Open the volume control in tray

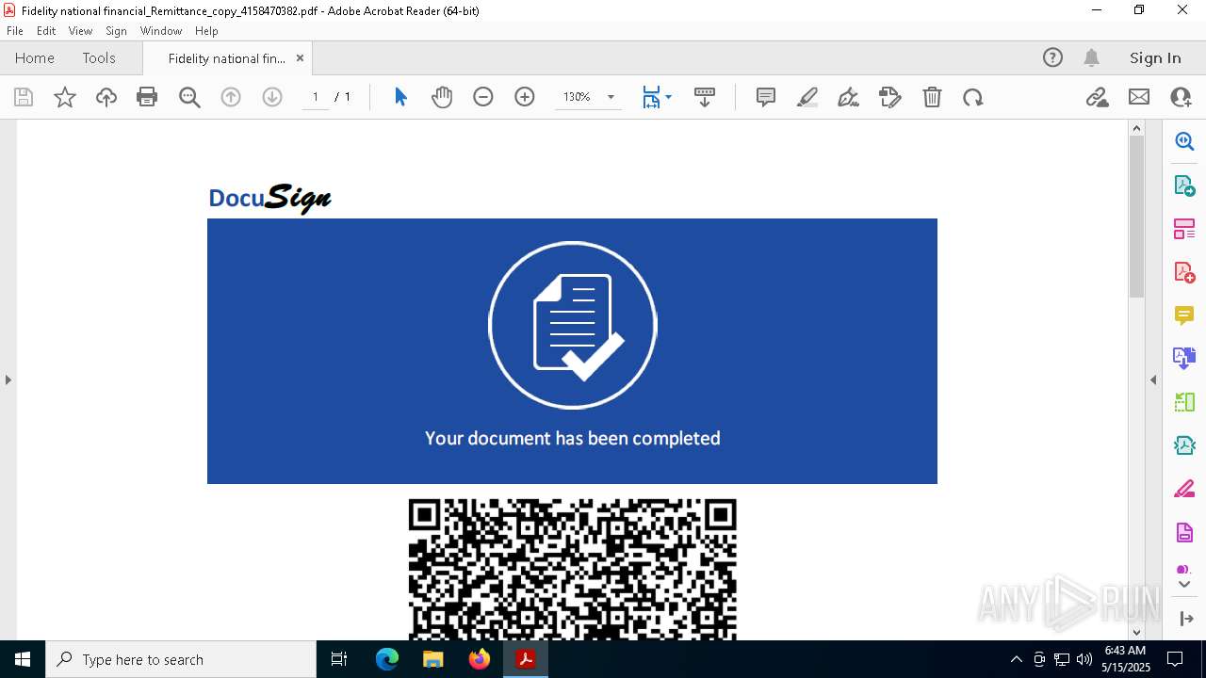[x=1084, y=659]
